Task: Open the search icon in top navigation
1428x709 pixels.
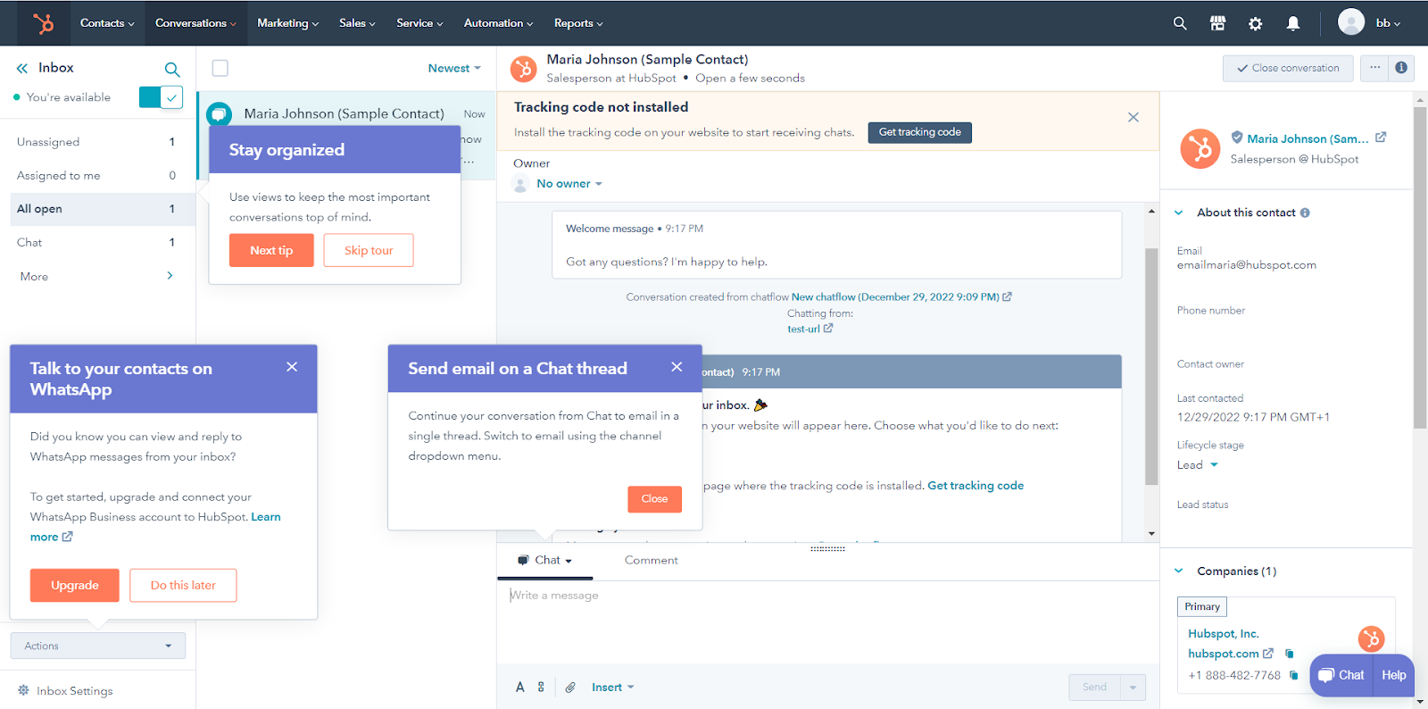Action: click(x=1180, y=23)
